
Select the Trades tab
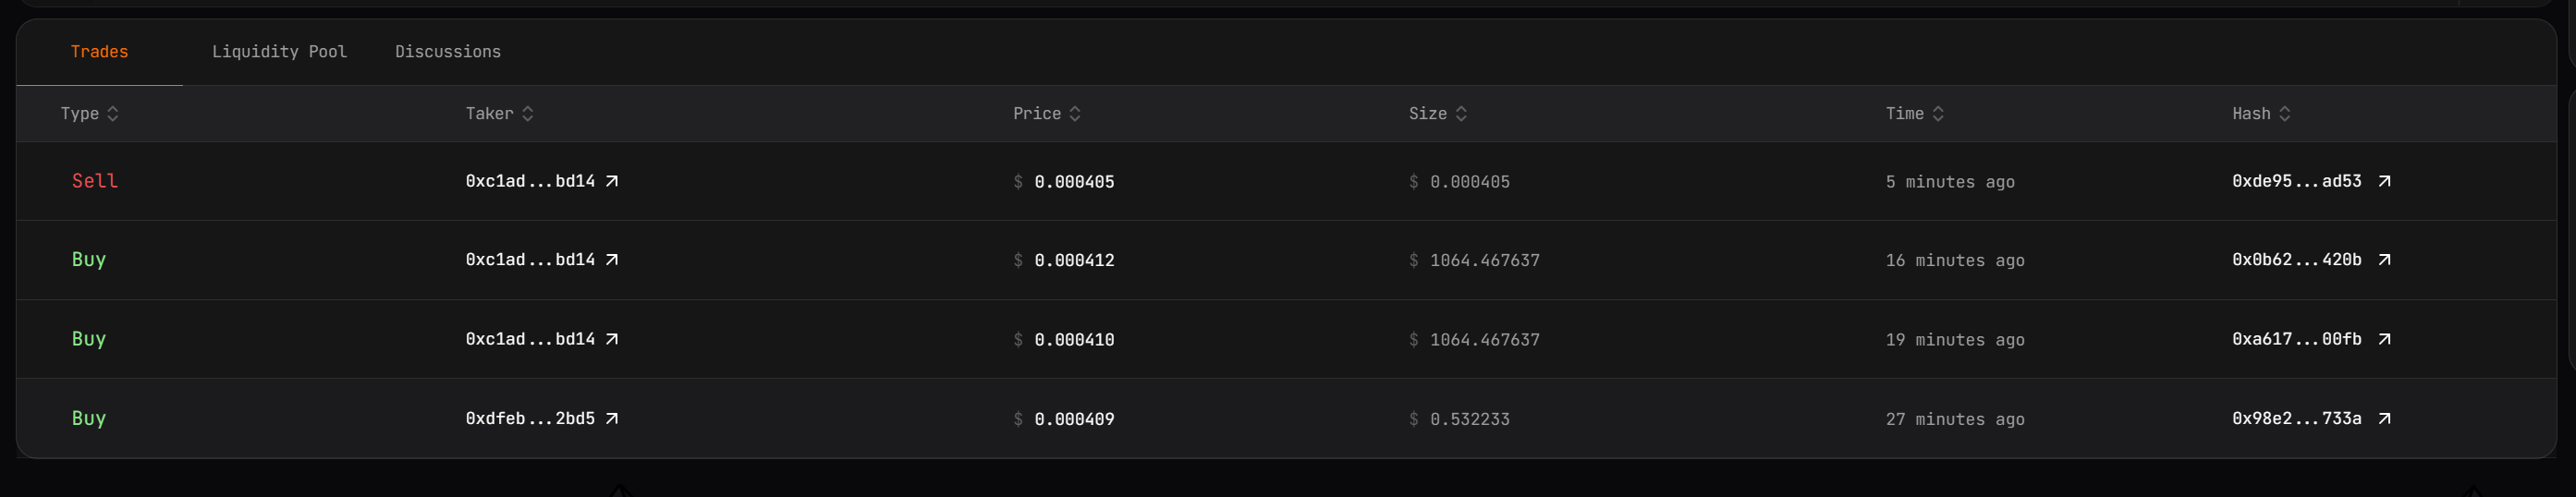(99, 52)
